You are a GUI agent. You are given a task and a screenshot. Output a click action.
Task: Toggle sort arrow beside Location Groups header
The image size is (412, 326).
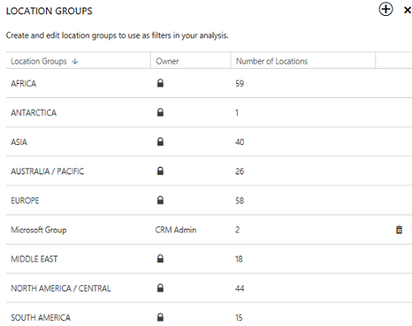coord(75,61)
